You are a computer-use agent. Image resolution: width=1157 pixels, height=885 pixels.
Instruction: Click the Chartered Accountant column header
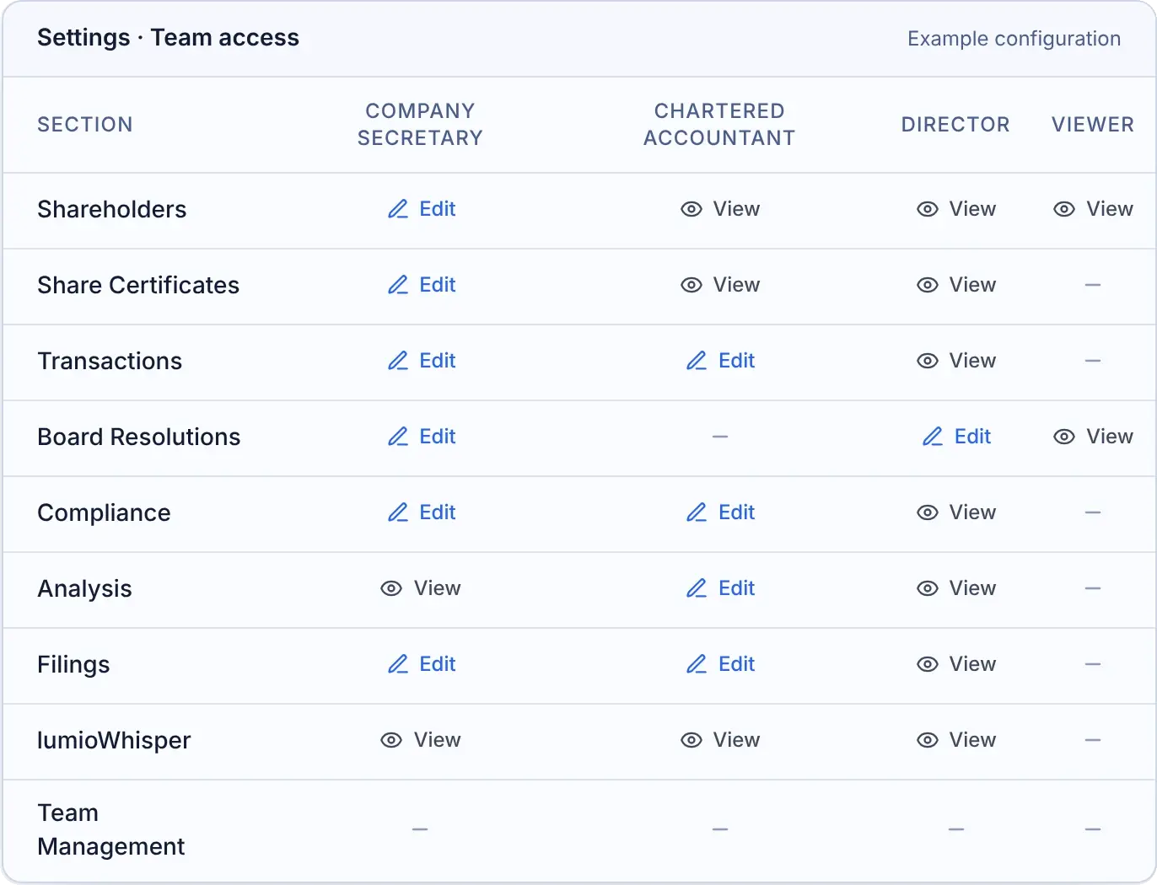pos(719,125)
